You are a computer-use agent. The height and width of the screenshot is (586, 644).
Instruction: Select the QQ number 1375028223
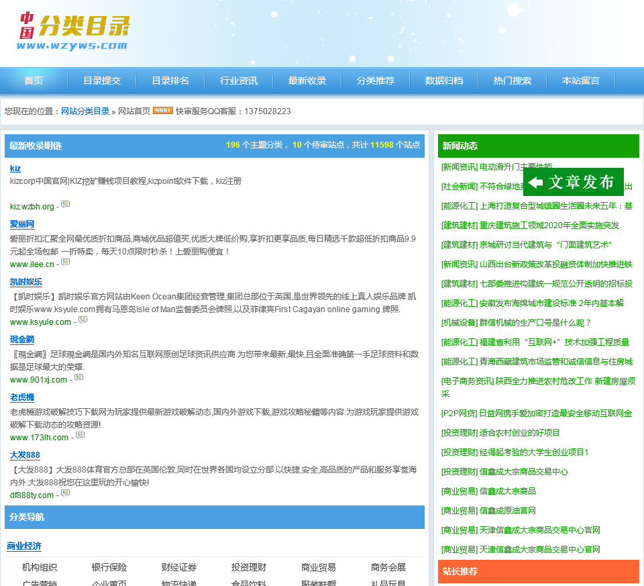(x=268, y=111)
